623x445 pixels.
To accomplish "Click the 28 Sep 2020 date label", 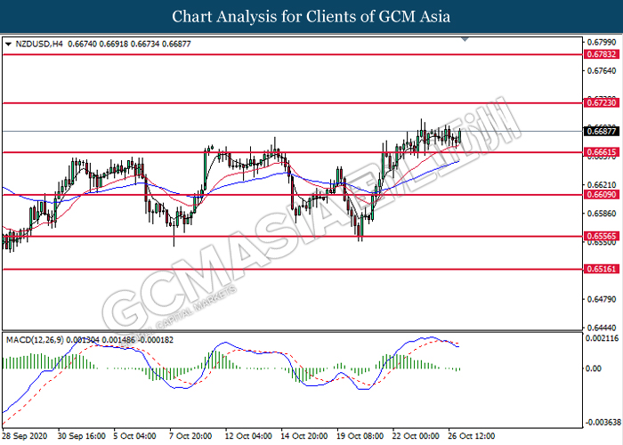I will click(x=25, y=436).
